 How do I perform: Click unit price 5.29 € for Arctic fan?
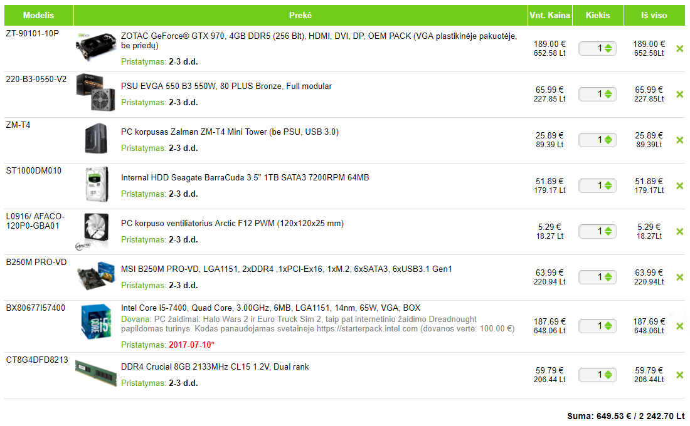coord(549,227)
